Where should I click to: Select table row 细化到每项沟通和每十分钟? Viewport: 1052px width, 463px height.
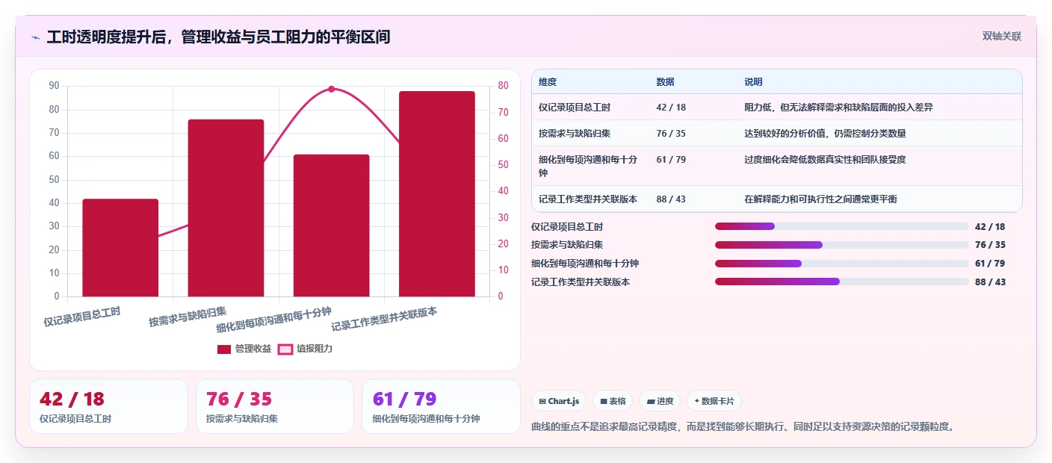click(776, 166)
